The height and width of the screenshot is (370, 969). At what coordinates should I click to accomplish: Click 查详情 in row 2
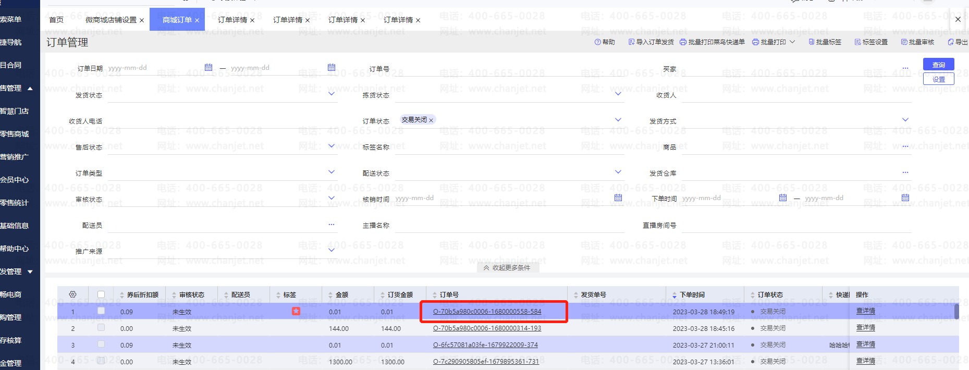[x=866, y=328]
